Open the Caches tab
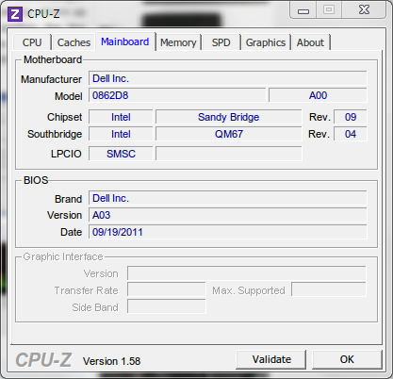 point(74,42)
